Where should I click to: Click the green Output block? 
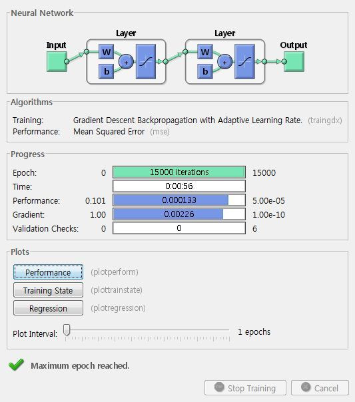[294, 61]
